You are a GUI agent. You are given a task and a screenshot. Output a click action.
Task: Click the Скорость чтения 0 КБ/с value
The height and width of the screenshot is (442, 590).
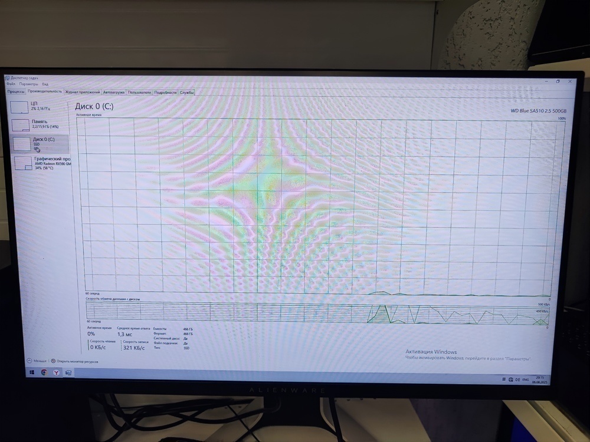[x=98, y=348]
